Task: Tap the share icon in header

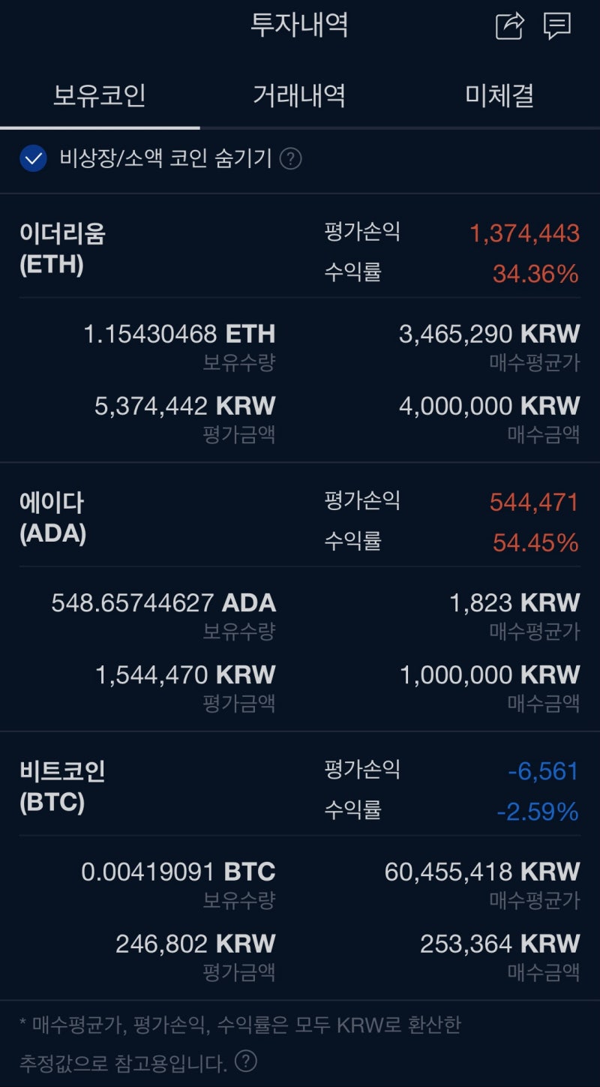Action: tap(510, 26)
